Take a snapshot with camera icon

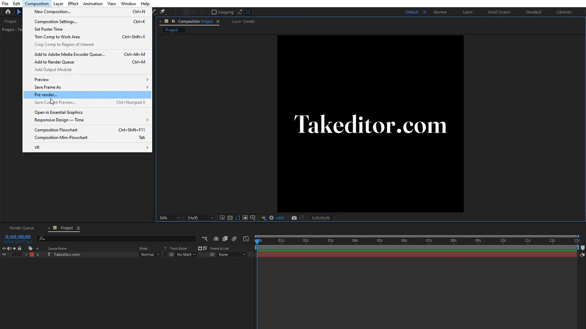point(294,218)
